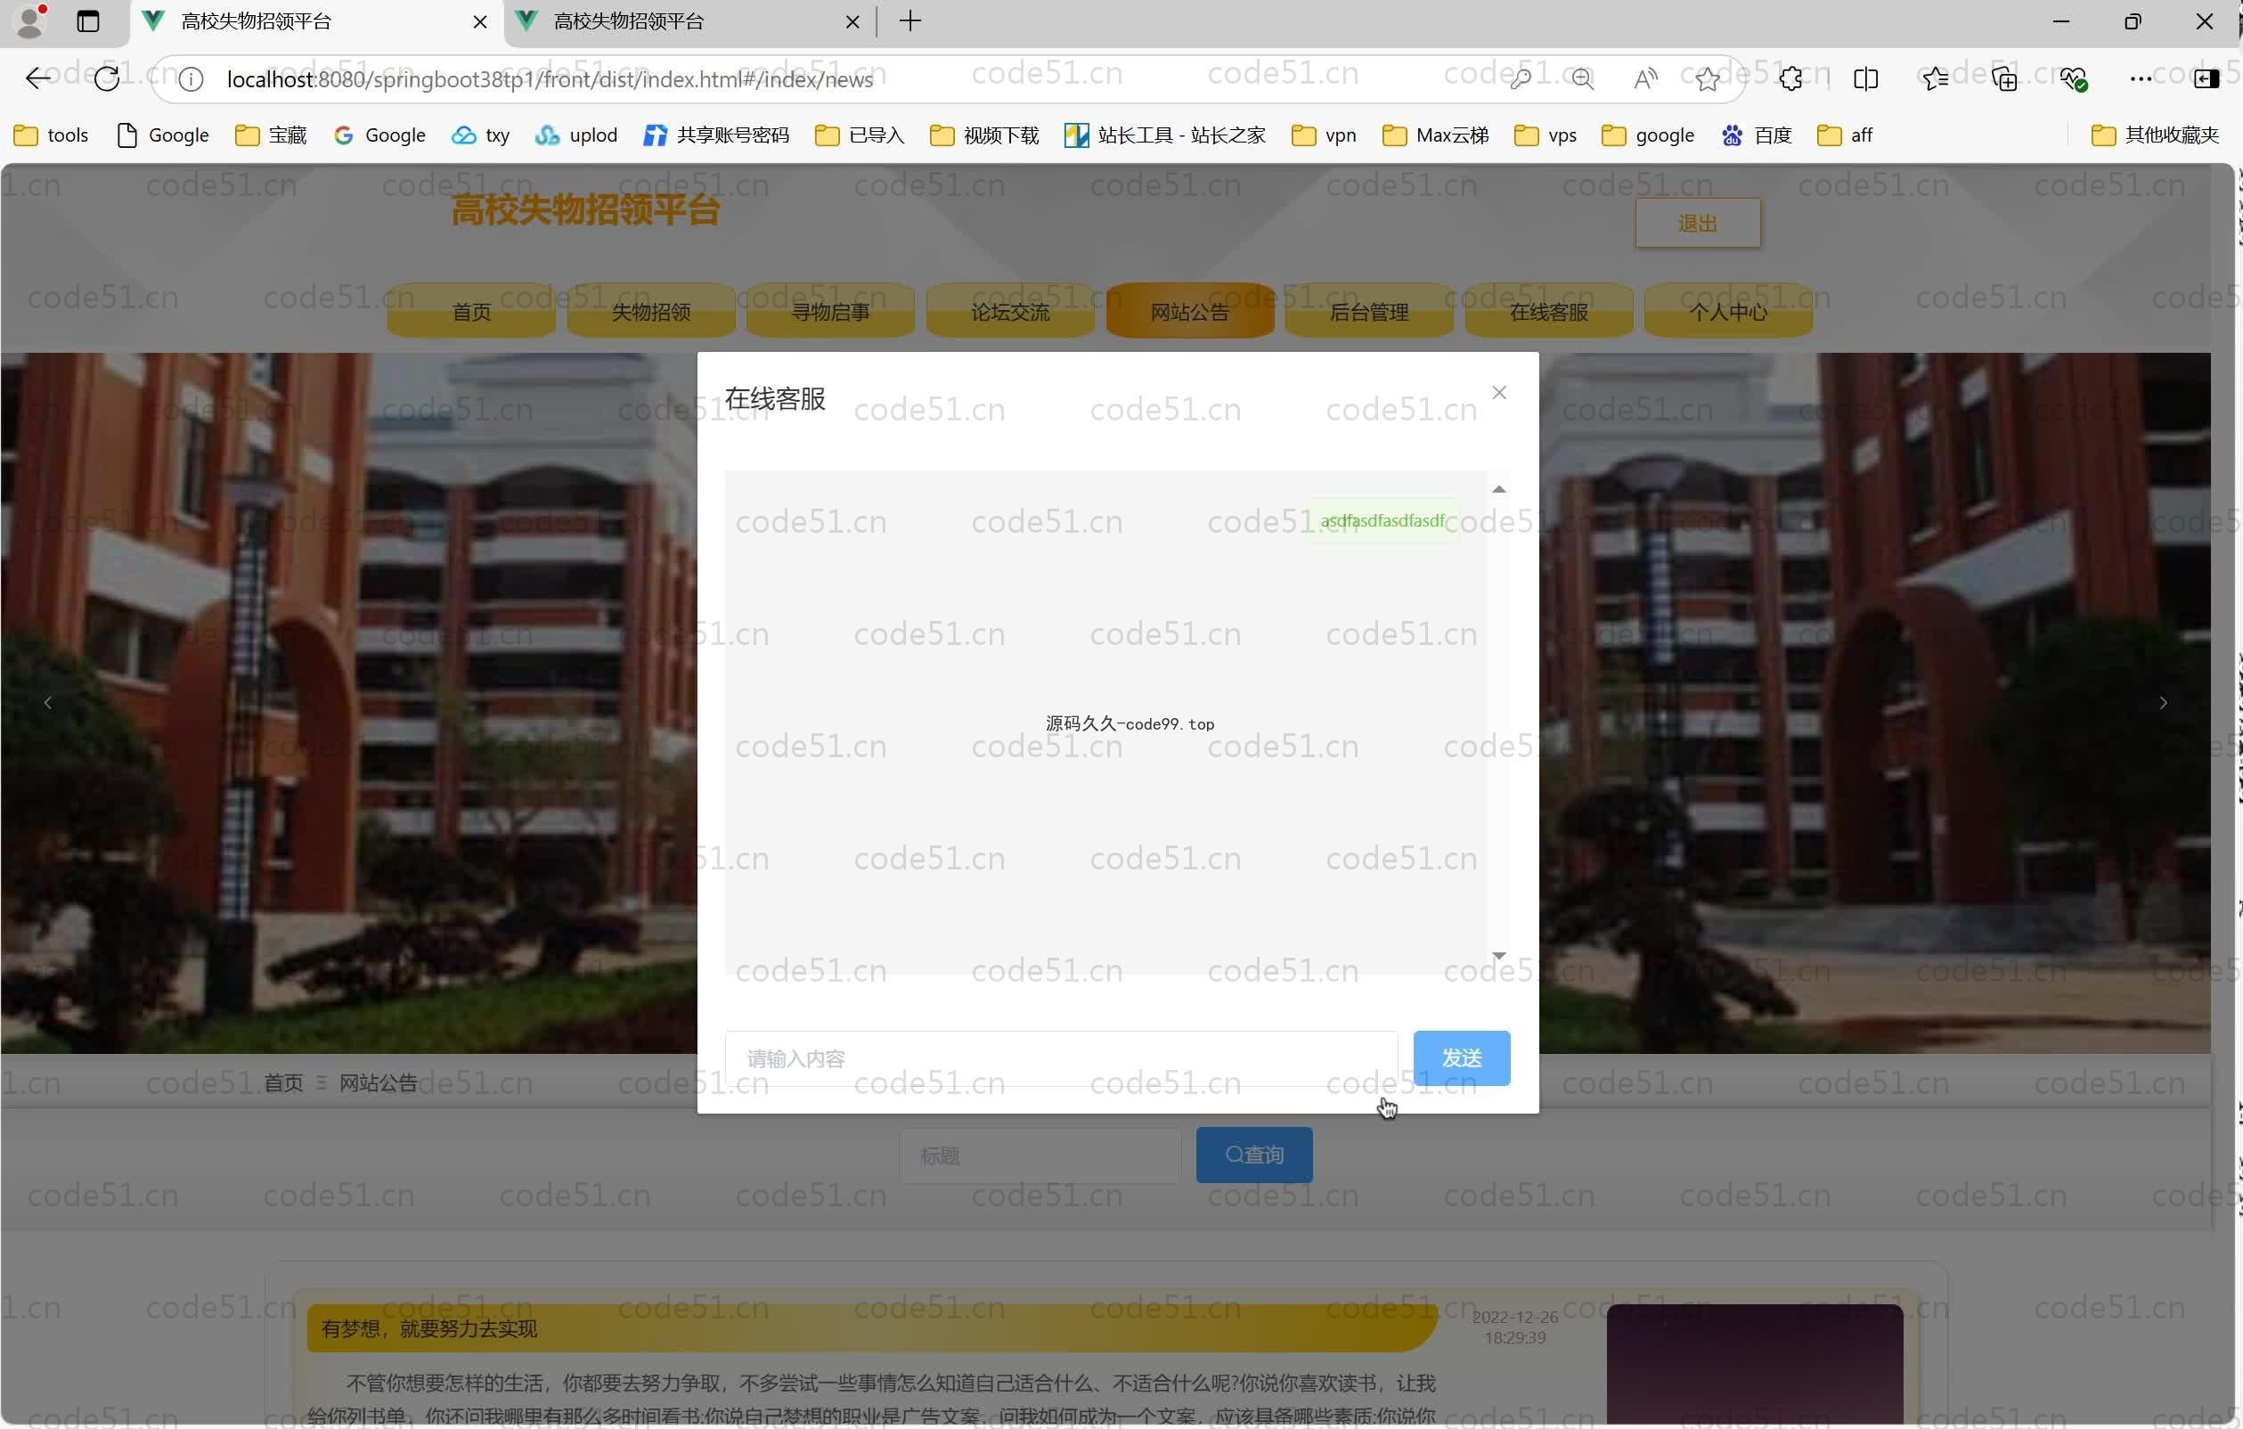Open the 共享账号密码 bookmark
This screenshot has width=2243, height=1429.
(x=716, y=135)
